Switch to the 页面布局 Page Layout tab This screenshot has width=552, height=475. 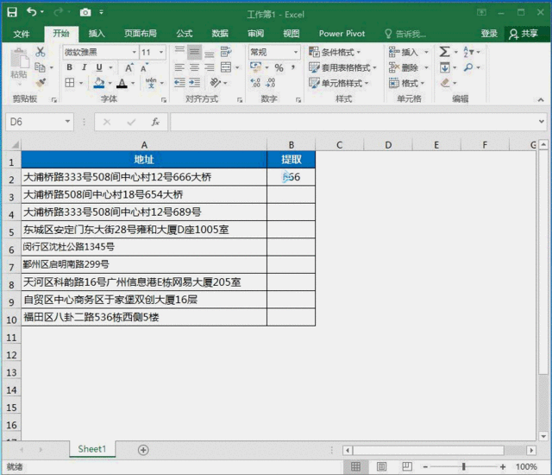[x=140, y=34]
